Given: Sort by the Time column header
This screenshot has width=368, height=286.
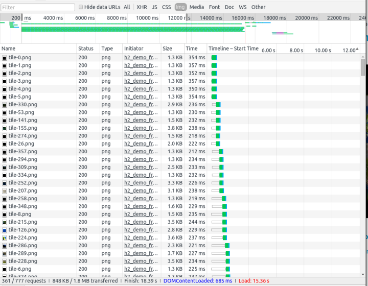Looking at the screenshot, I should click(x=195, y=49).
